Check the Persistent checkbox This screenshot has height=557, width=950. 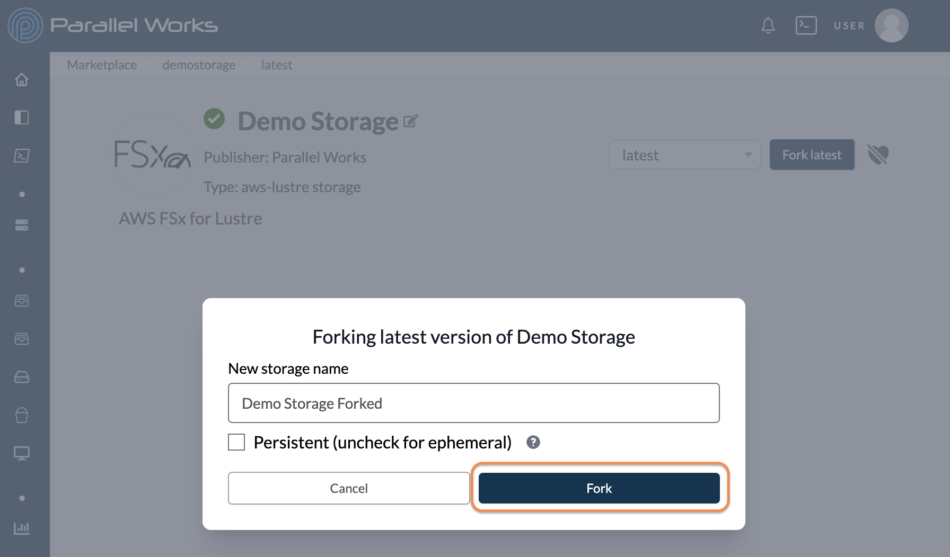point(236,442)
